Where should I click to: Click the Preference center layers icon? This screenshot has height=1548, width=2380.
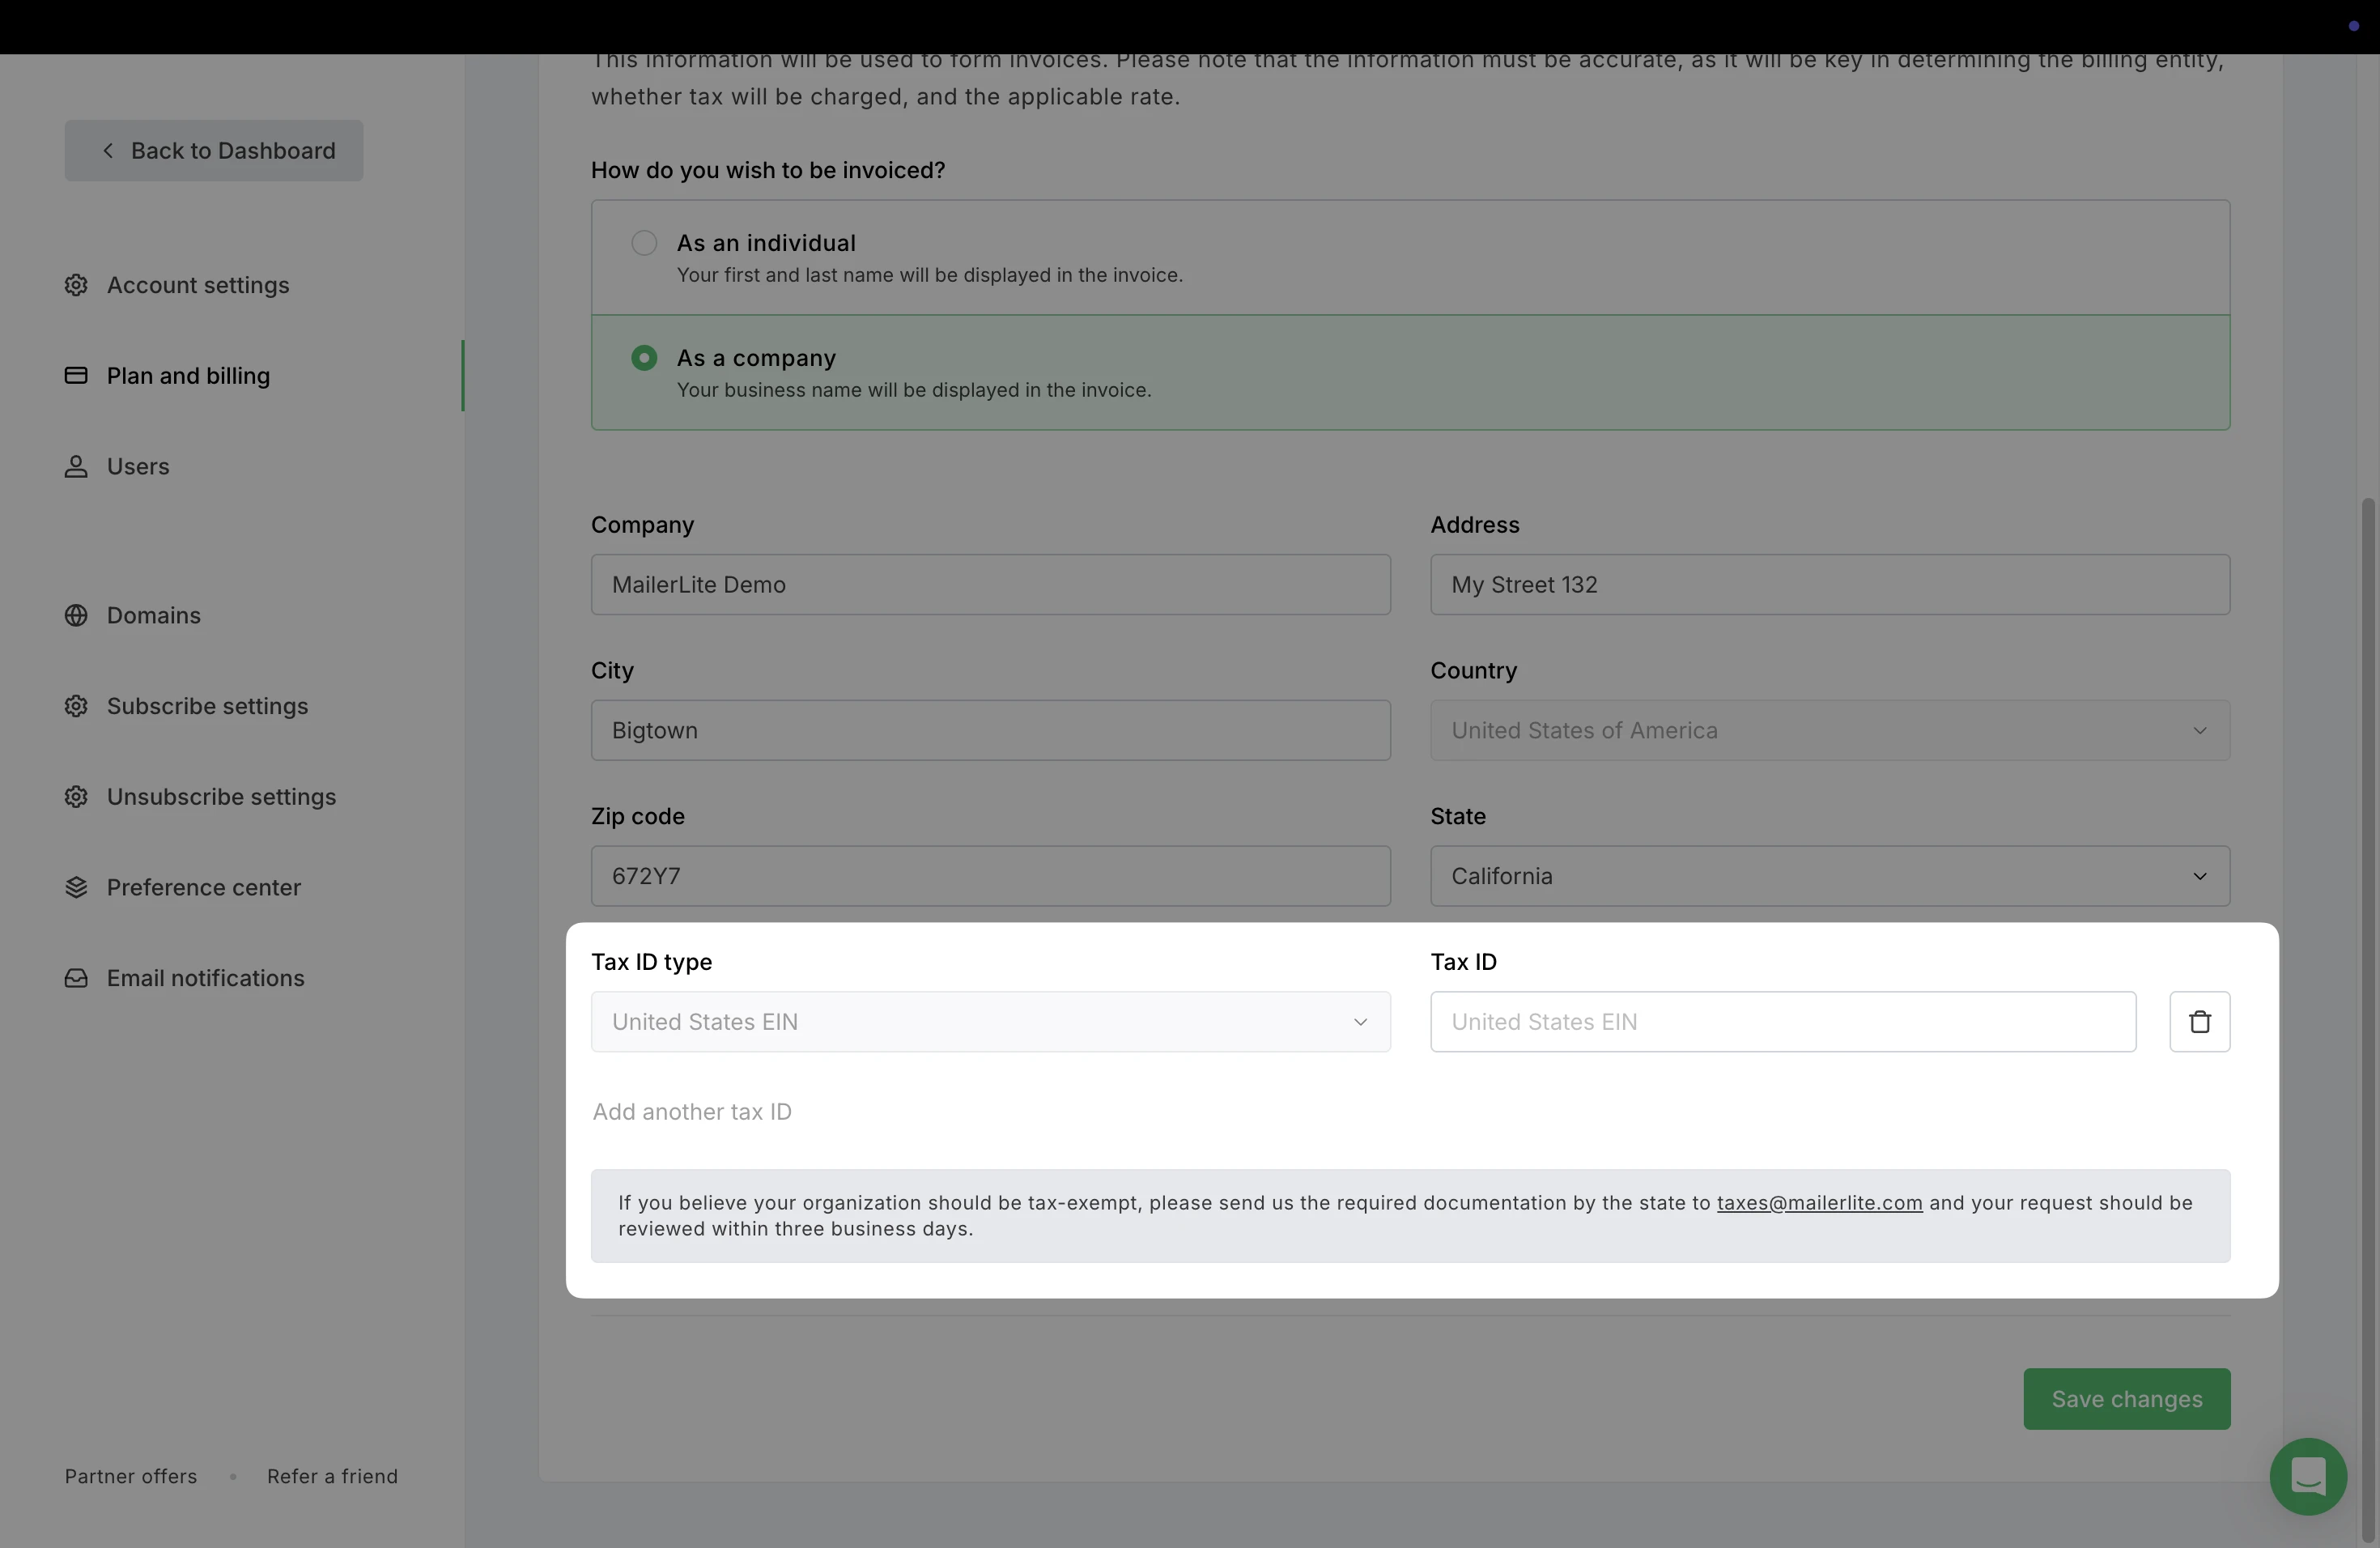coord(76,887)
